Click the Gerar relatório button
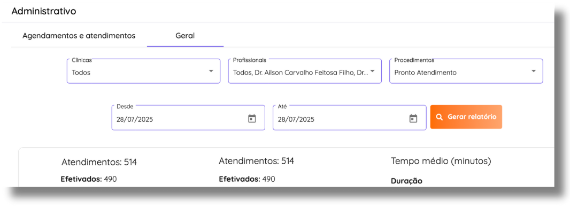The image size is (570, 209). [x=466, y=117]
